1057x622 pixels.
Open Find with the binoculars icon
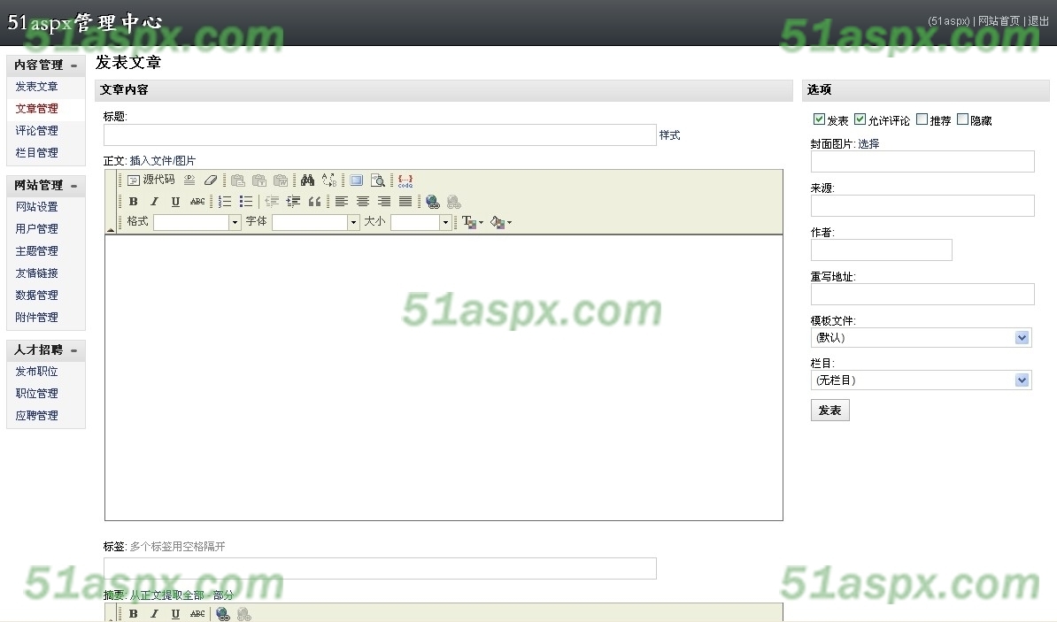coord(307,180)
